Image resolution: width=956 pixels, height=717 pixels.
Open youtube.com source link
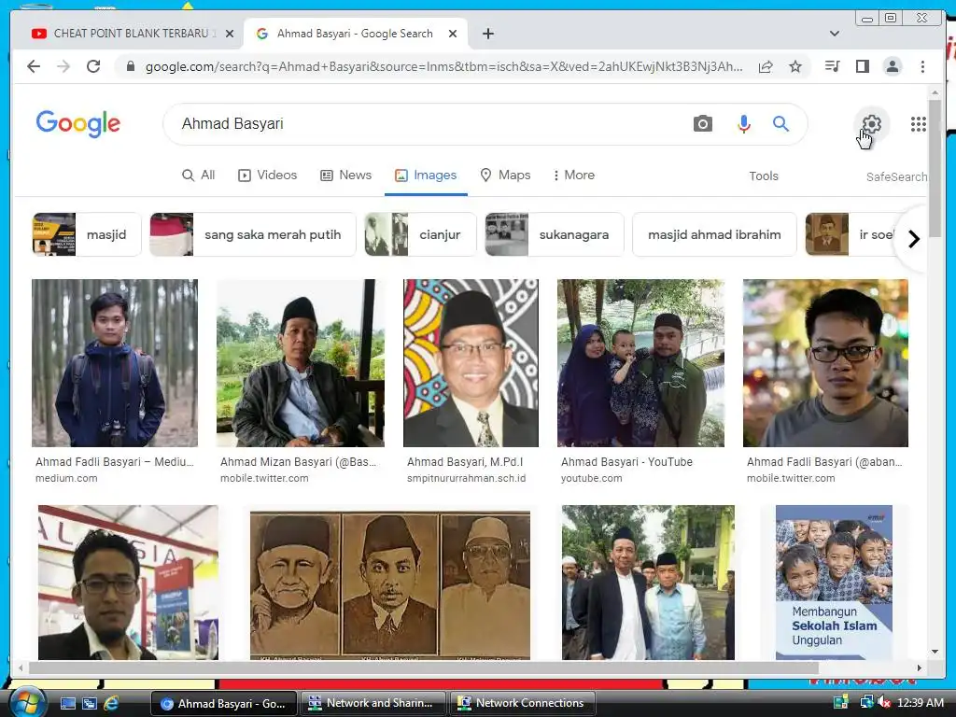point(591,478)
